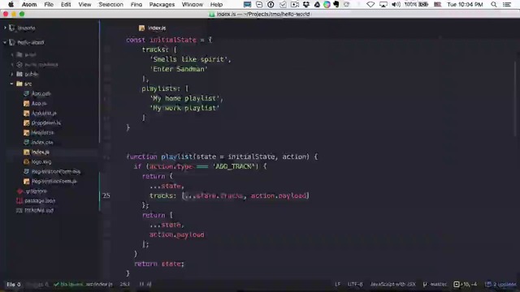
Task: Open RegistrationForm.js in tree view
Action: click(54, 182)
